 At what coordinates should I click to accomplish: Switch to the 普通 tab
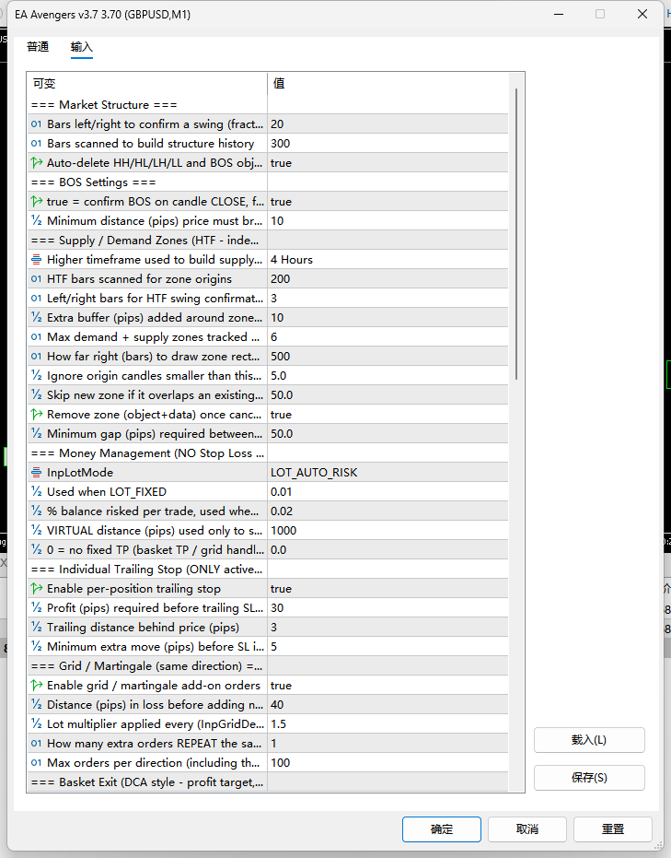click(x=38, y=47)
